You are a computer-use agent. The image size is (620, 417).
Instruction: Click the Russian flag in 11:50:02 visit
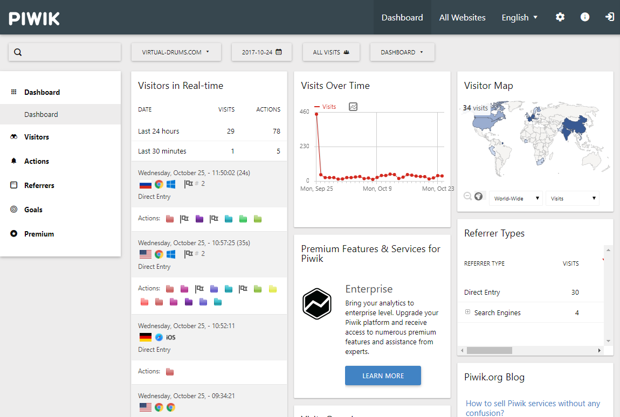(146, 184)
